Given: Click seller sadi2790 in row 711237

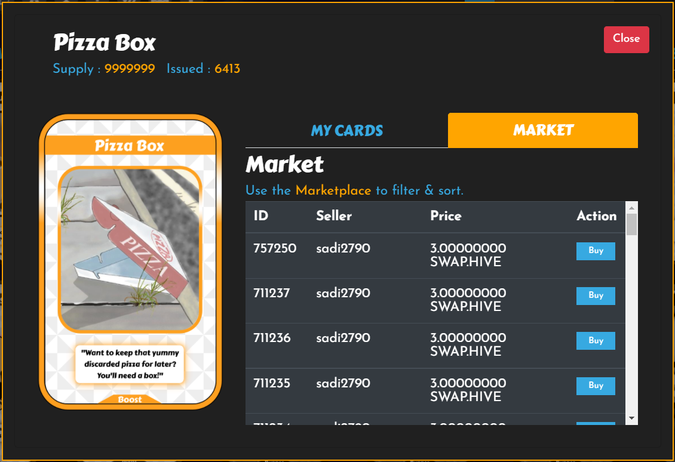Looking at the screenshot, I should tap(343, 293).
